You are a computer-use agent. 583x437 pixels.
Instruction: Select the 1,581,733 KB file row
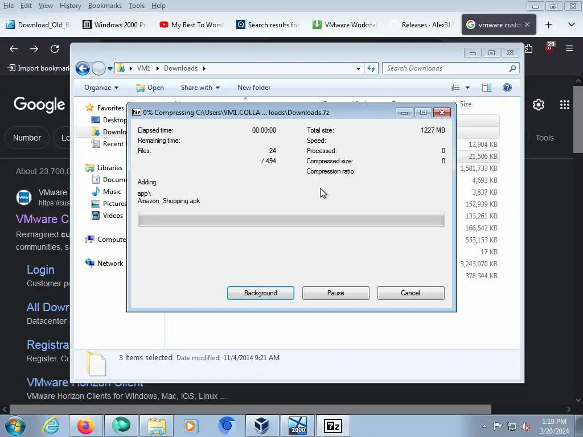tap(478, 168)
